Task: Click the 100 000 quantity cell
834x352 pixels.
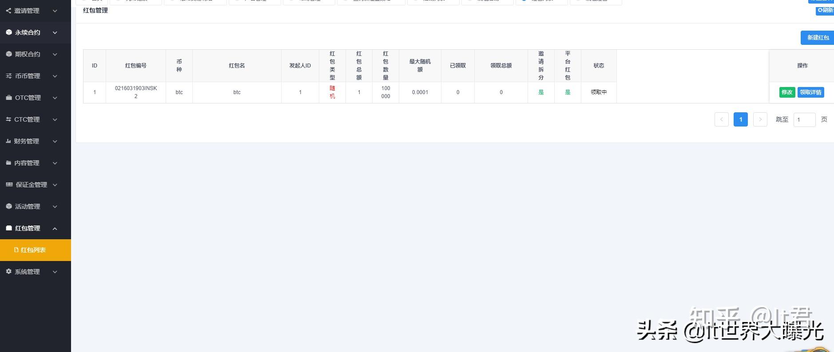Action: (x=385, y=92)
